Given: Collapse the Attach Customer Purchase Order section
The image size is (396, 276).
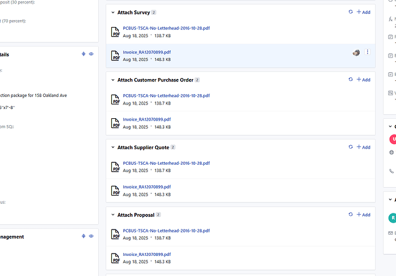Looking at the screenshot, I should (x=112, y=80).
